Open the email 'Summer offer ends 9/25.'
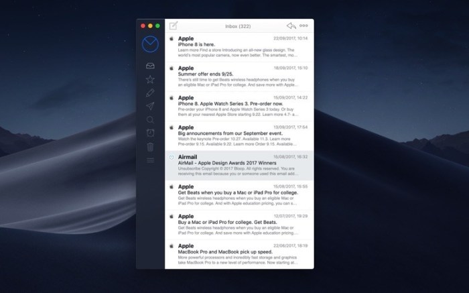This screenshot has width=469, height=293. (239, 77)
